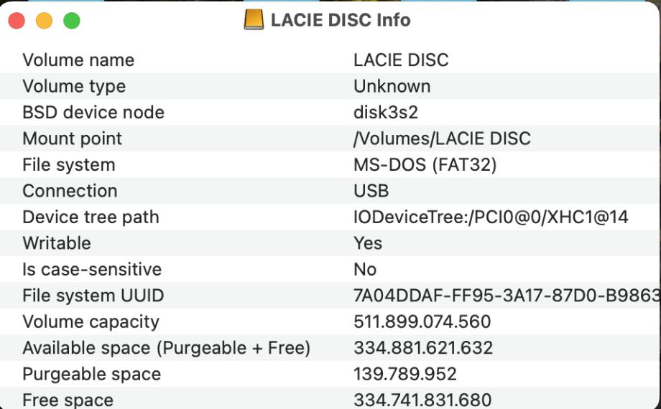Viewport: 661px width, 409px height.
Task: Click the mount point path /Volumes/LACIE DISC
Action: point(442,138)
